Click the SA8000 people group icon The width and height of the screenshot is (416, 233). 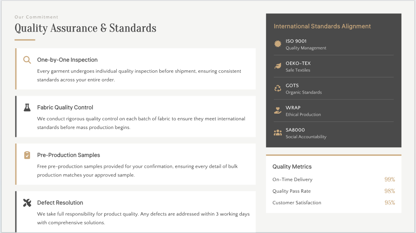tap(278, 133)
